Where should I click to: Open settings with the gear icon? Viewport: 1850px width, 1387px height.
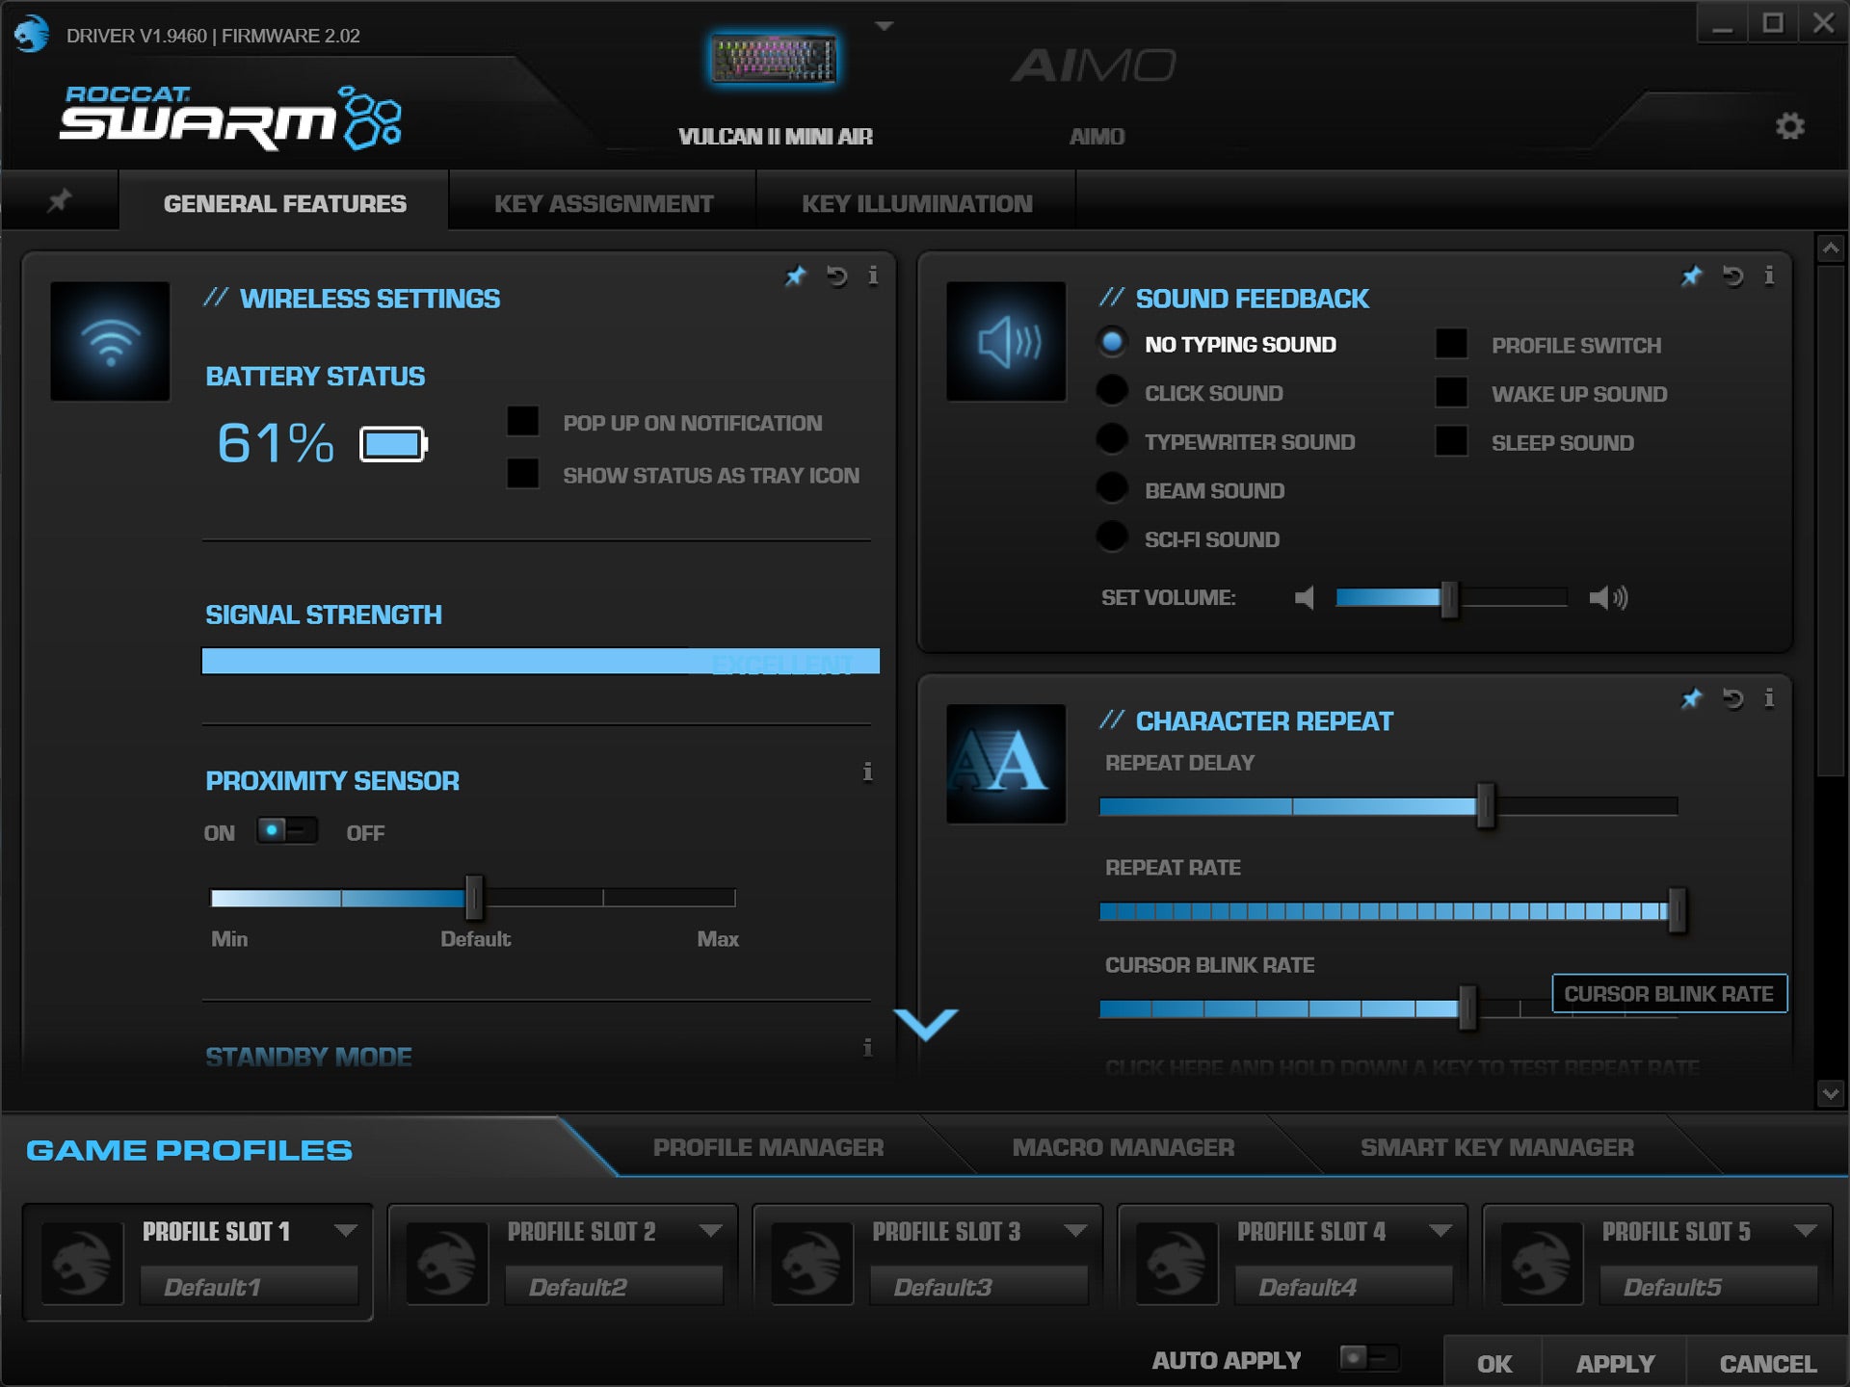coord(1789,126)
